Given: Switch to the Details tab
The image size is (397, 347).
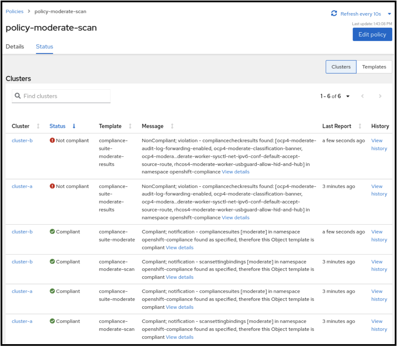Looking at the screenshot, I should click(15, 46).
